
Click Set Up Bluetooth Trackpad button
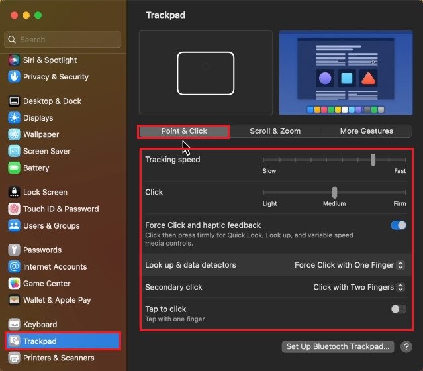pos(338,346)
